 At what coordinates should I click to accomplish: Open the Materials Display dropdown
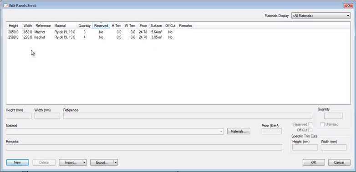[x=321, y=16]
